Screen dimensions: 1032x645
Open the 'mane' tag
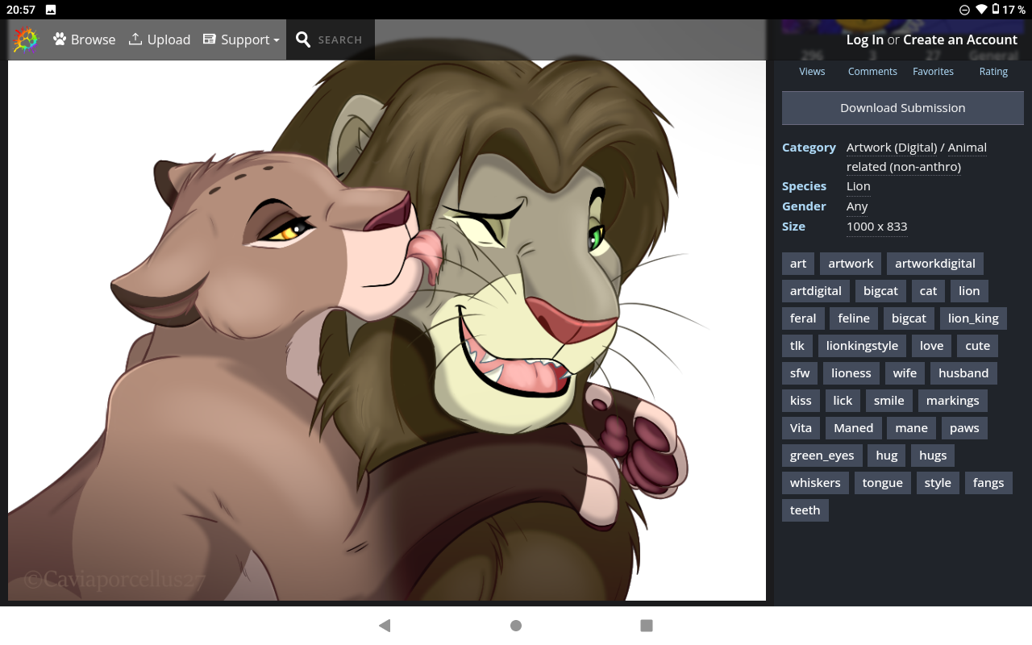click(911, 428)
